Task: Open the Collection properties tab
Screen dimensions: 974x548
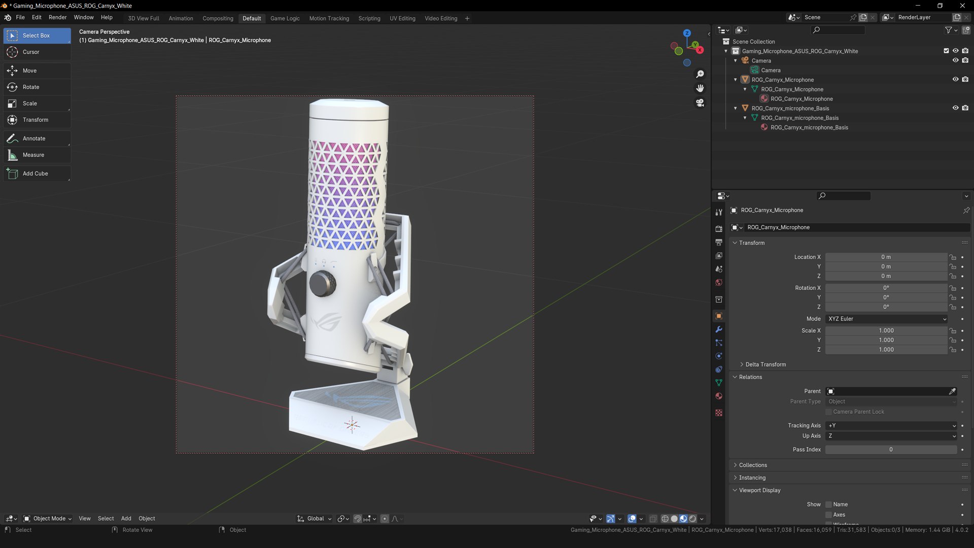Action: pos(719,299)
